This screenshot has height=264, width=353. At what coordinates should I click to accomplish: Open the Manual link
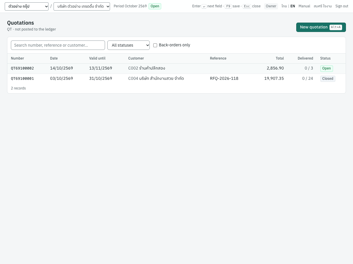[304, 6]
